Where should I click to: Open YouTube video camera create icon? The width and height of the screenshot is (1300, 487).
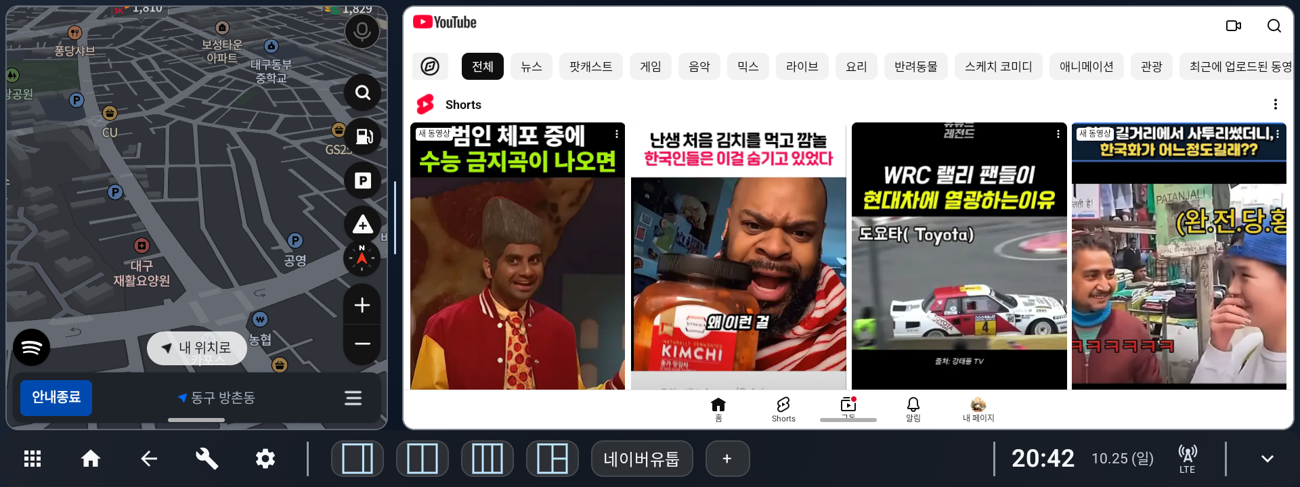(1234, 26)
